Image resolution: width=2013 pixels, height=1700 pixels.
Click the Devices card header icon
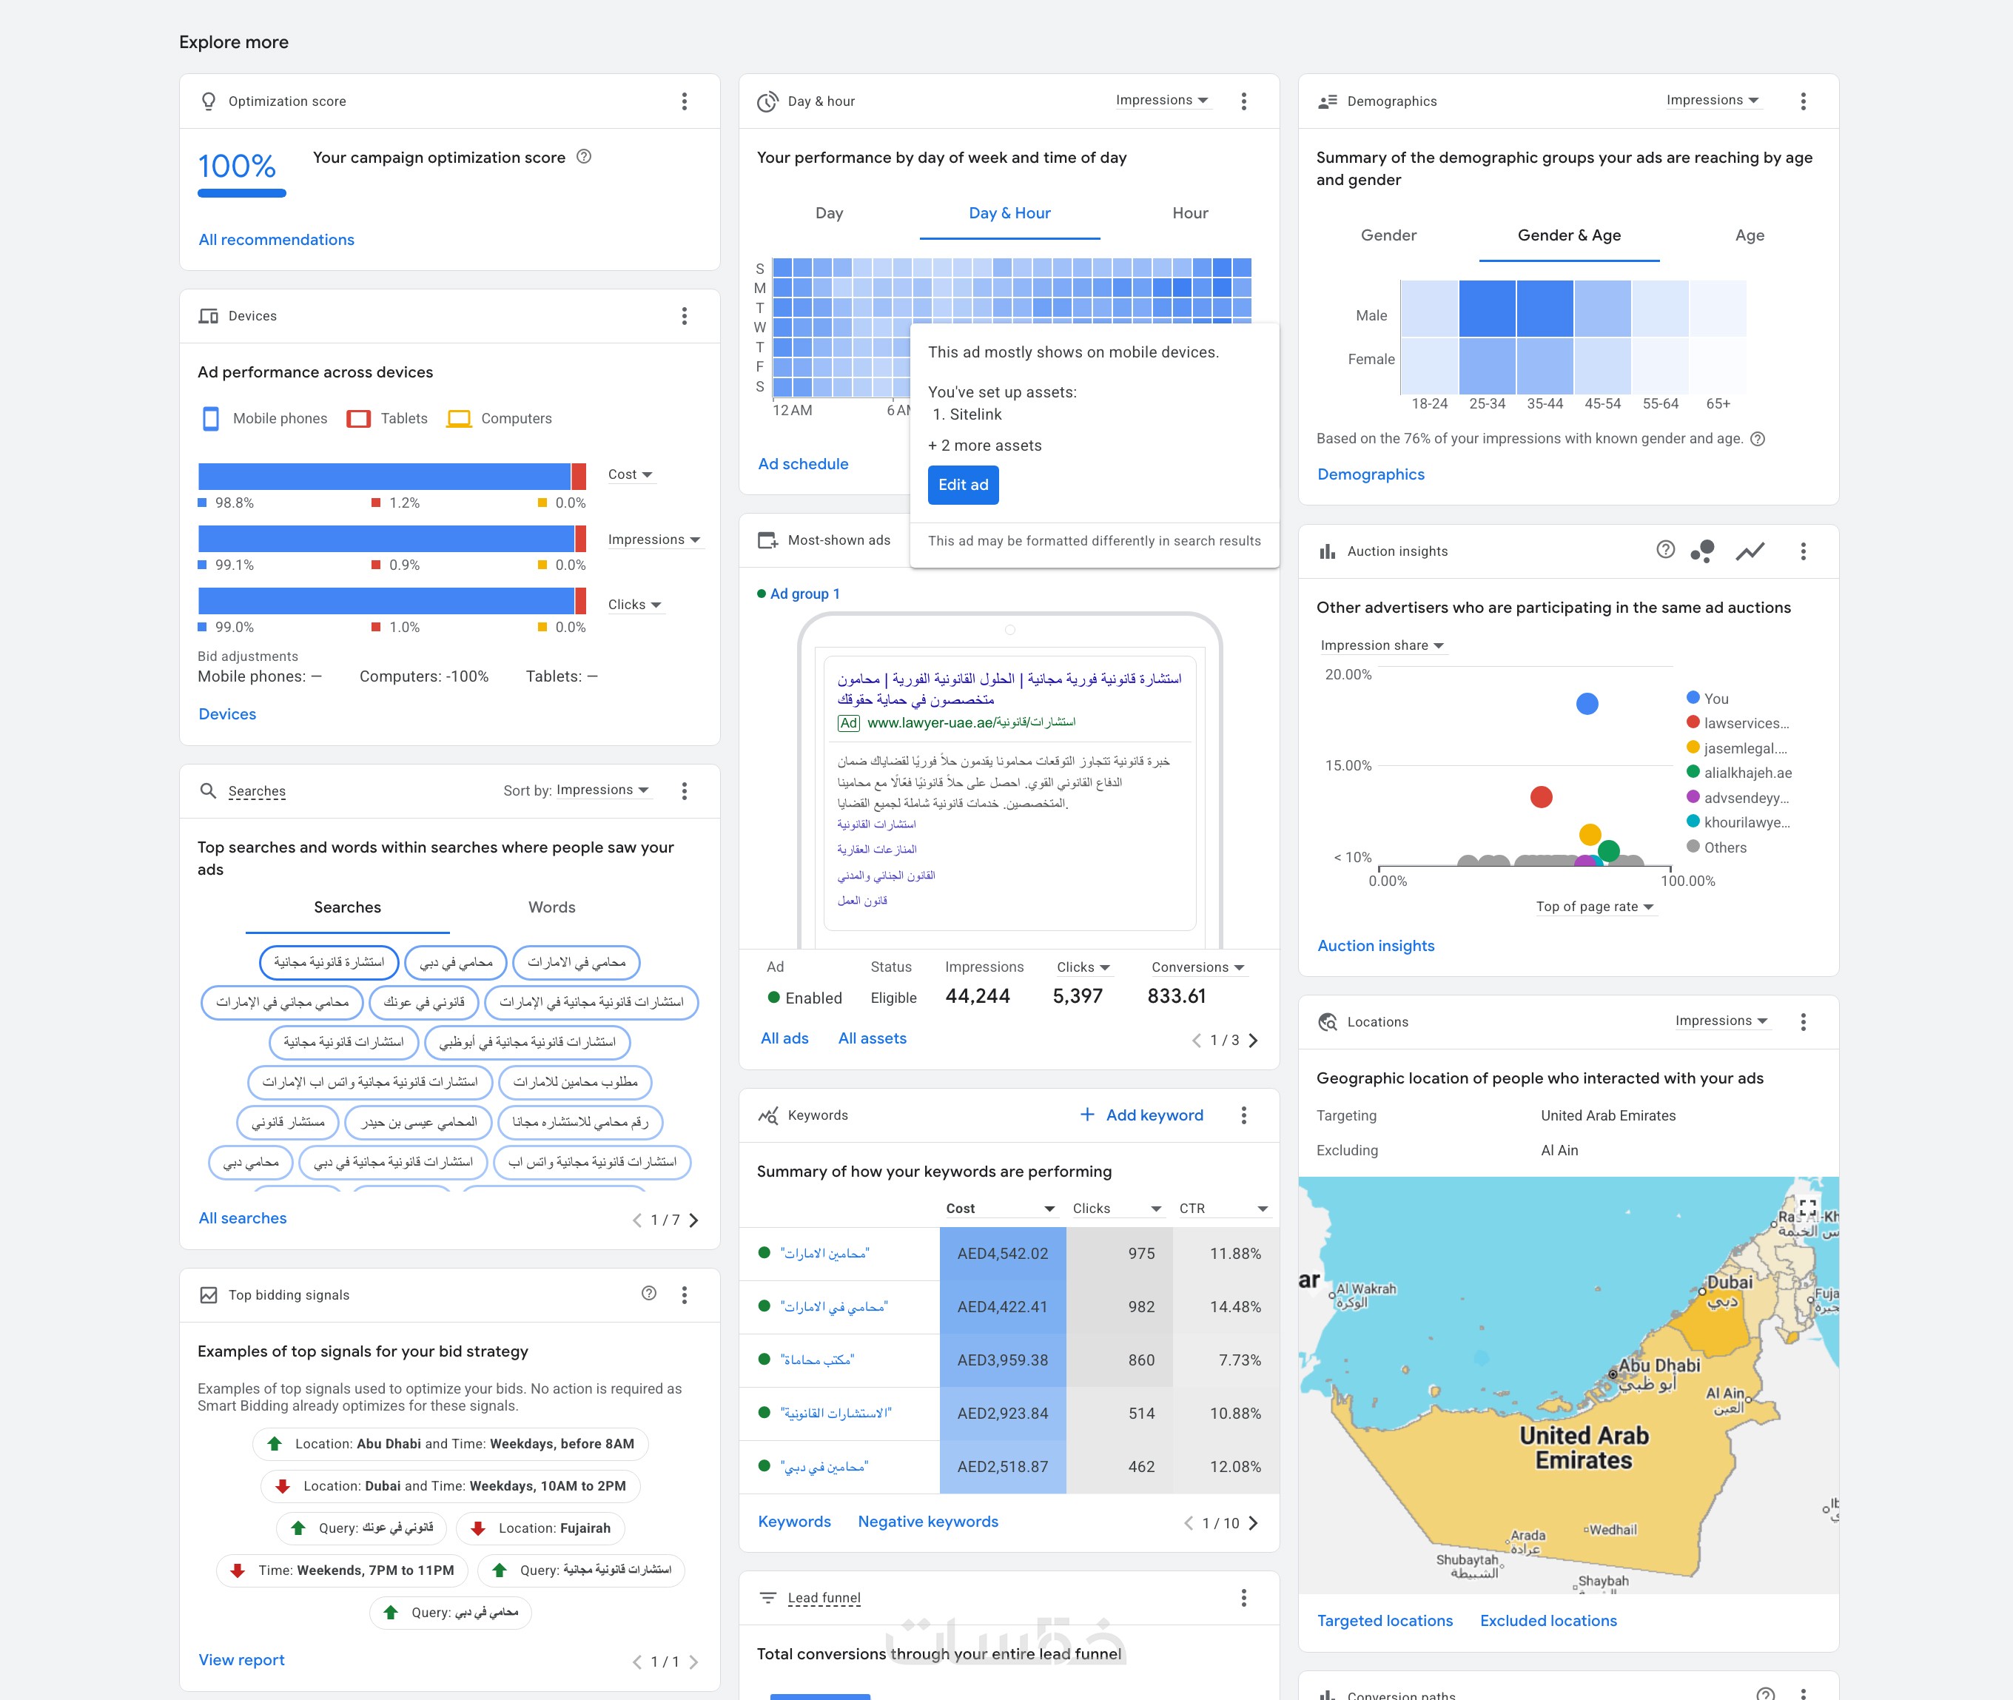[x=208, y=316]
